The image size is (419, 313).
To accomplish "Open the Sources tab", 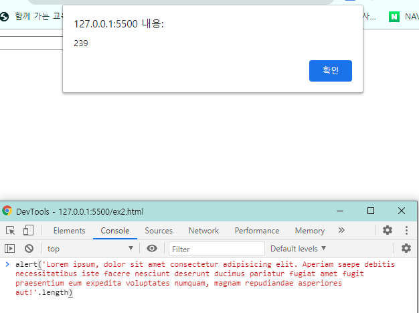I will pos(159,231).
